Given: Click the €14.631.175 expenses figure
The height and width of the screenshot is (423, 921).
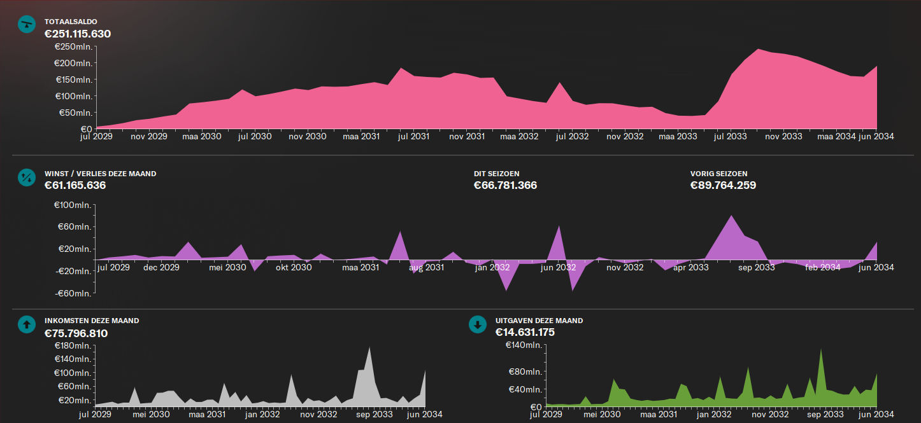Looking at the screenshot, I should click(525, 332).
